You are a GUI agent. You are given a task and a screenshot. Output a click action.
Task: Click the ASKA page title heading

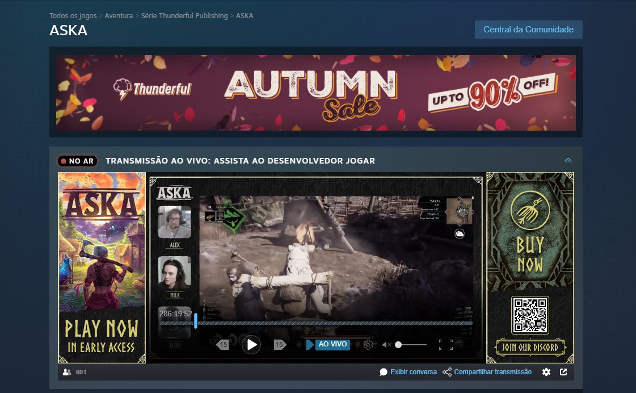(x=69, y=31)
